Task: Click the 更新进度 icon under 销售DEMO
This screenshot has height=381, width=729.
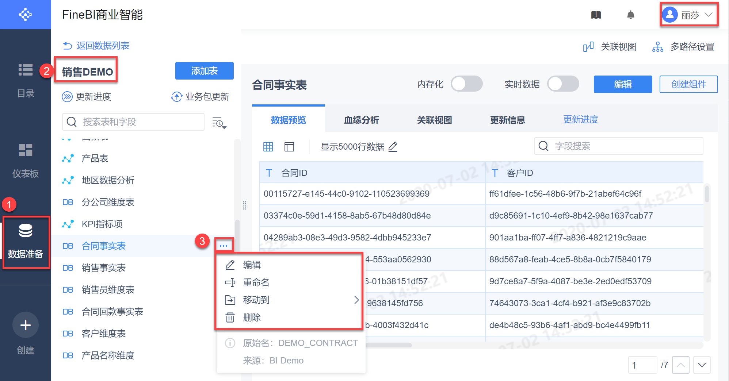Action: point(67,97)
